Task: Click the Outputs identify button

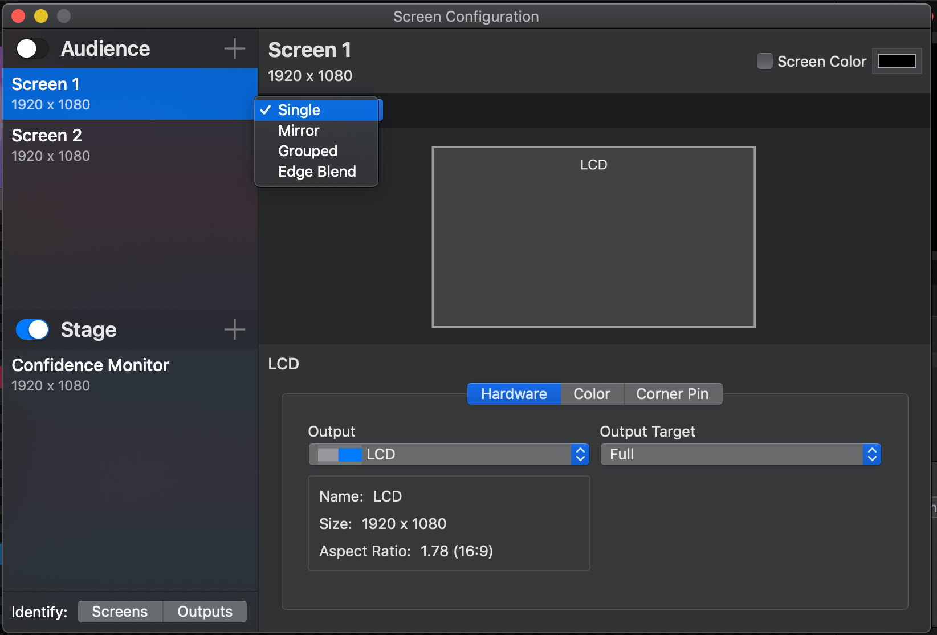Action: pyautogui.click(x=205, y=611)
